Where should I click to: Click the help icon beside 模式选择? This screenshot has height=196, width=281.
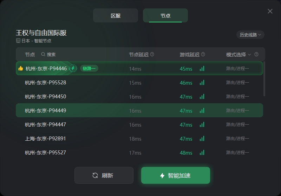pyautogui.click(x=256, y=54)
